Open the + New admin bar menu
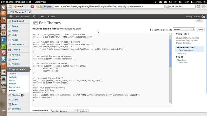The height and width of the screenshot is (116, 207). pyautogui.click(x=51, y=16)
